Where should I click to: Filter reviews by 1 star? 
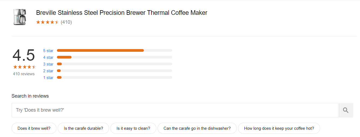48,78
